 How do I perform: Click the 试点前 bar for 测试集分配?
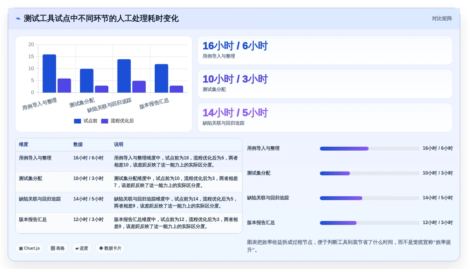pyautogui.click(x=87, y=81)
